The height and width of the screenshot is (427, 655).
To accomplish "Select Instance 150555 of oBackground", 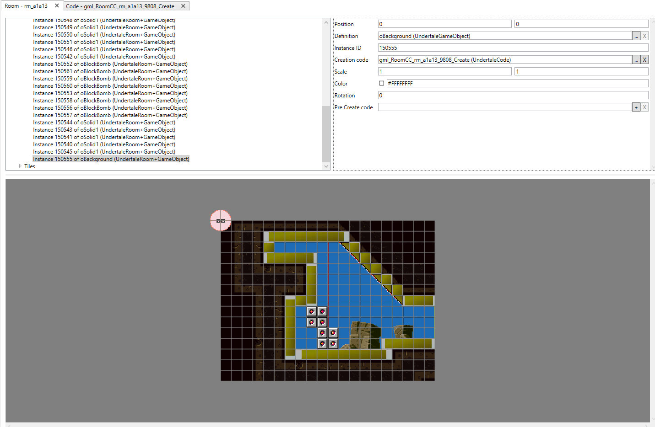I will (111, 159).
